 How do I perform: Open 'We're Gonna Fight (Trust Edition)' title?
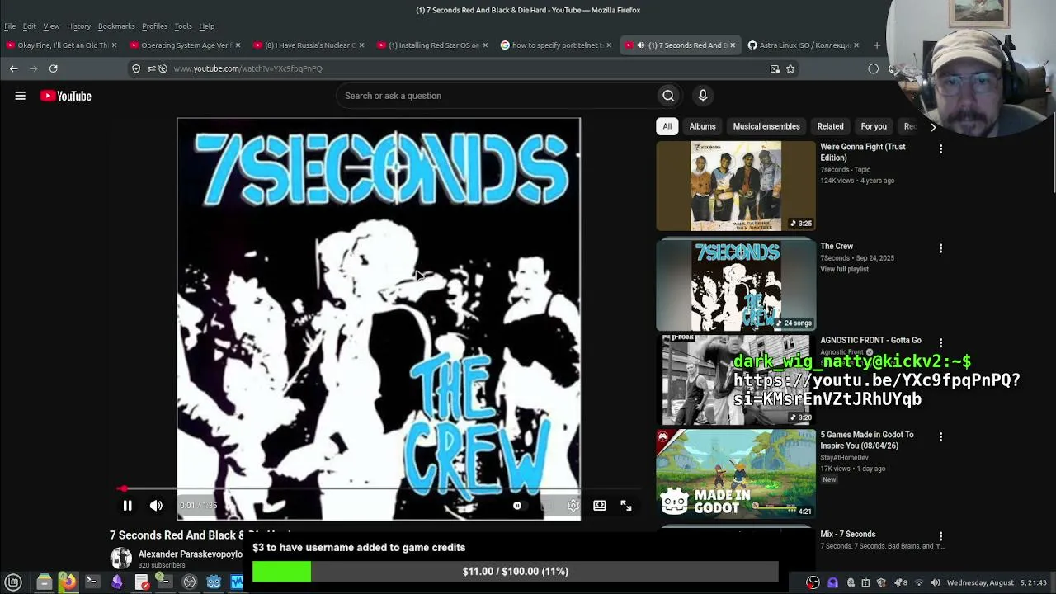pos(863,153)
